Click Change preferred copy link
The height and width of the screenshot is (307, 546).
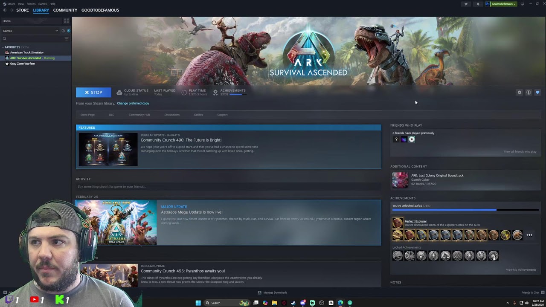(133, 103)
